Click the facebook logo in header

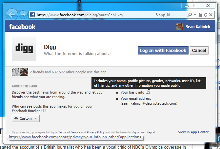point(22,27)
